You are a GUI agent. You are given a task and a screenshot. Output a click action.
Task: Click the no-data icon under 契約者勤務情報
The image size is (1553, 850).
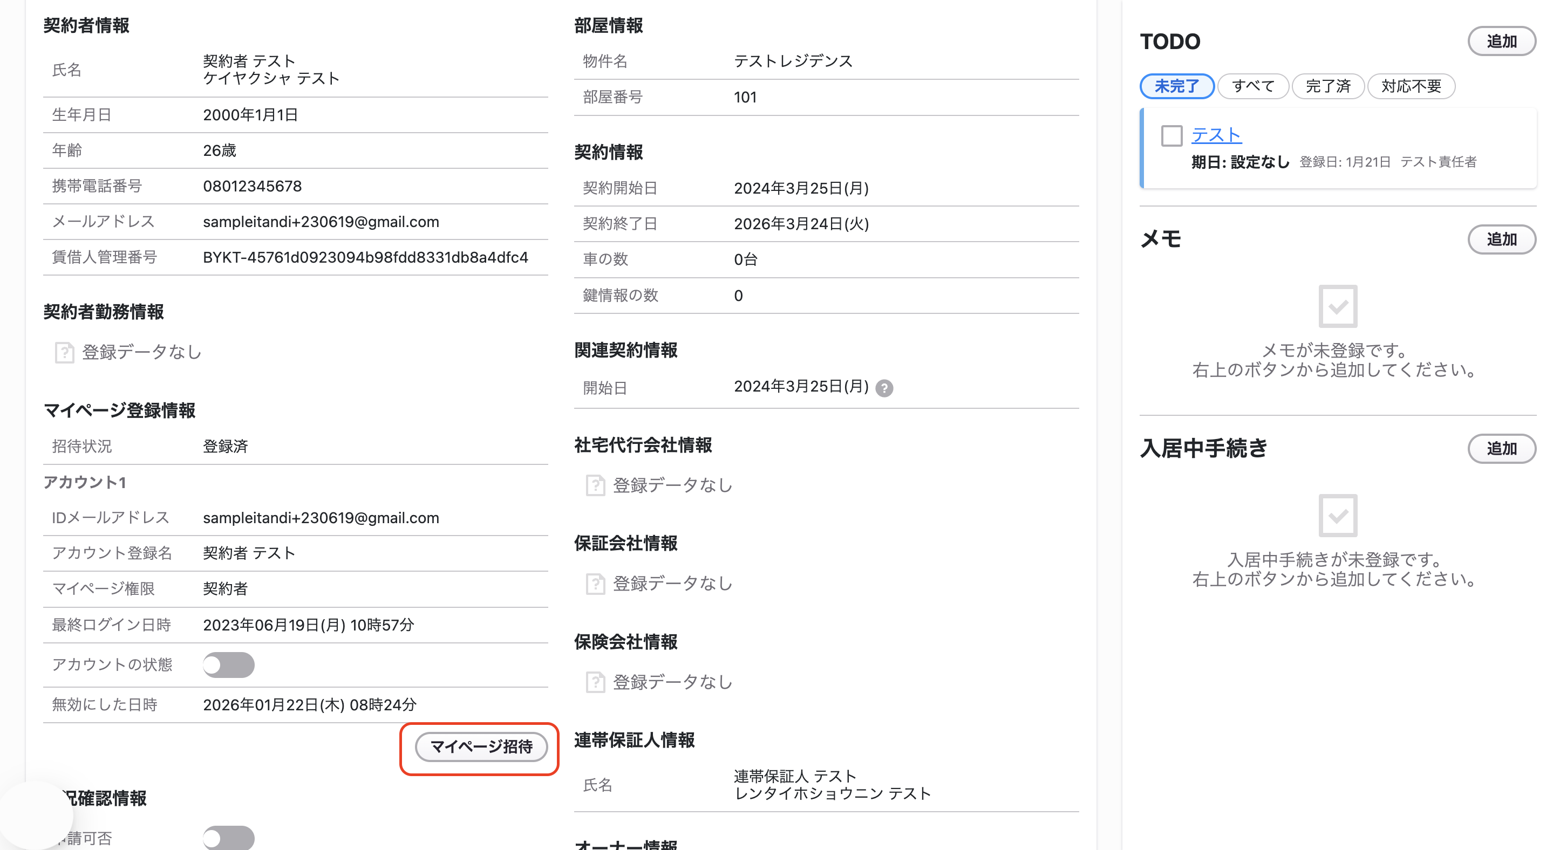tap(65, 352)
